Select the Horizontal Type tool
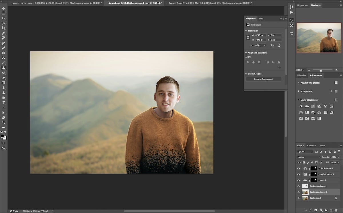This screenshot has height=213, width=343. 4,102
